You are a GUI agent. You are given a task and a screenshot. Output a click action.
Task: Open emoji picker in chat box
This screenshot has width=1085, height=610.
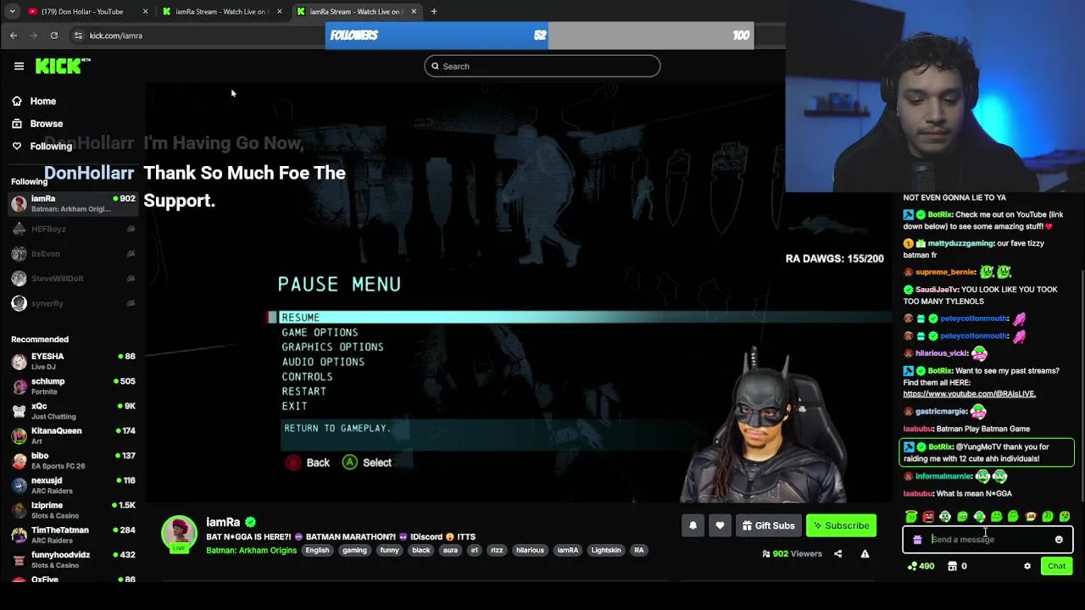tap(1059, 540)
